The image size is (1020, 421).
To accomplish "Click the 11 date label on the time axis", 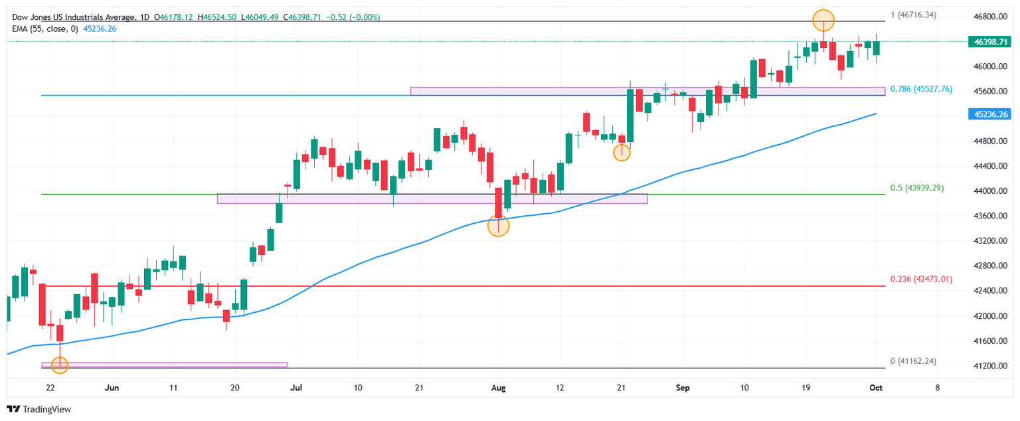I will click(173, 386).
